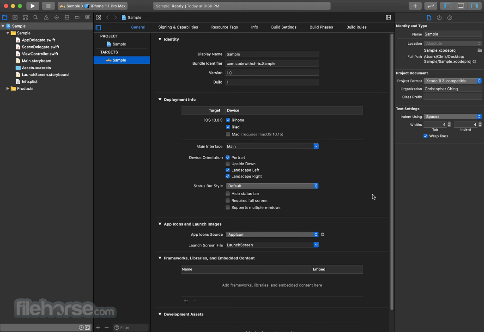This screenshot has height=332, width=484.
Task: Show the Quick Help inspector
Action: 450,18
